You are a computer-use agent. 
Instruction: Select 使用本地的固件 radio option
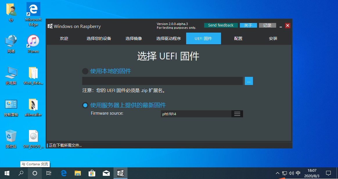[x=85, y=71]
